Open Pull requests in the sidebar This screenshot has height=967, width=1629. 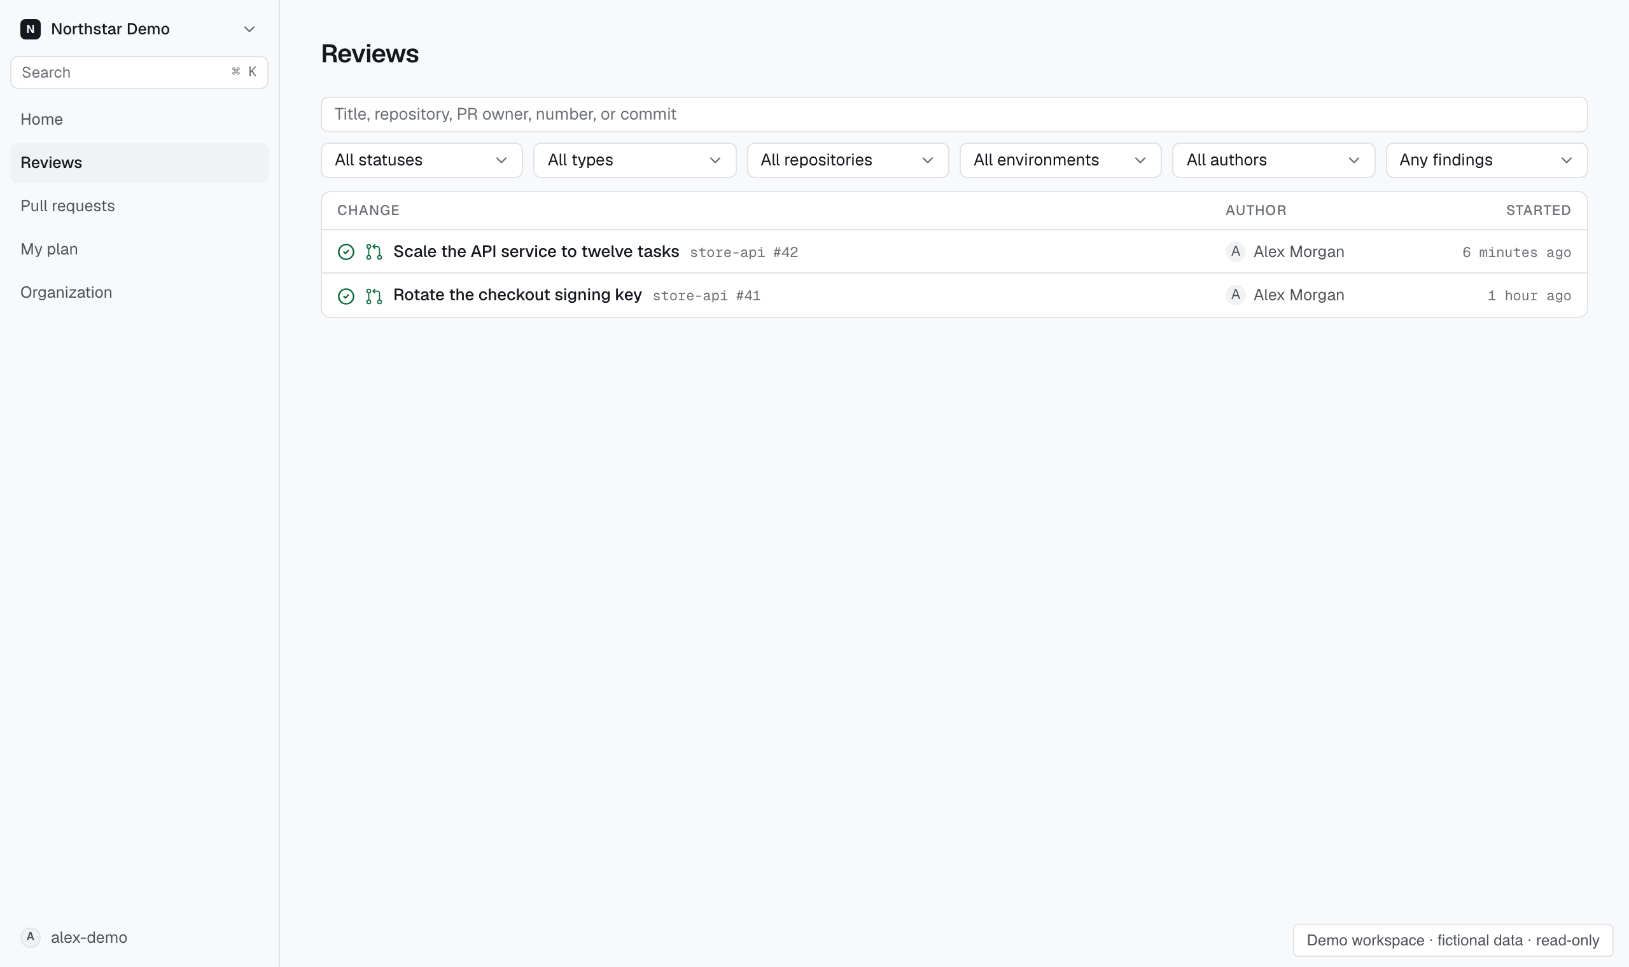pos(139,206)
